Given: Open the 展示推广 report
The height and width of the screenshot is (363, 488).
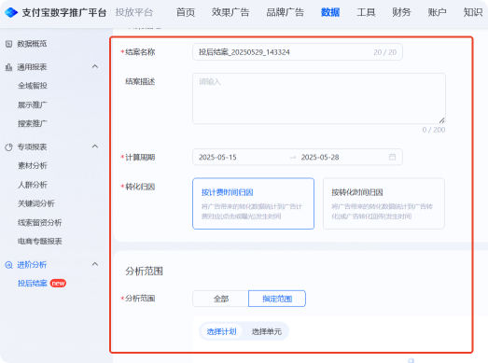Looking at the screenshot, I should pyautogui.click(x=33, y=105).
